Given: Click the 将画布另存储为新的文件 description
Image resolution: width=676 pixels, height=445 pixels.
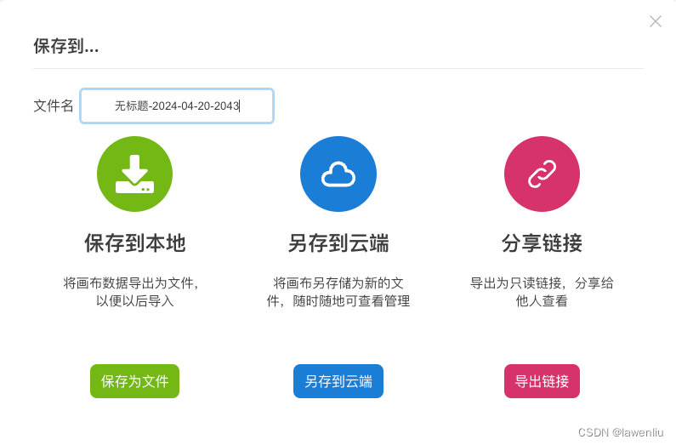Looking at the screenshot, I should coord(338,292).
